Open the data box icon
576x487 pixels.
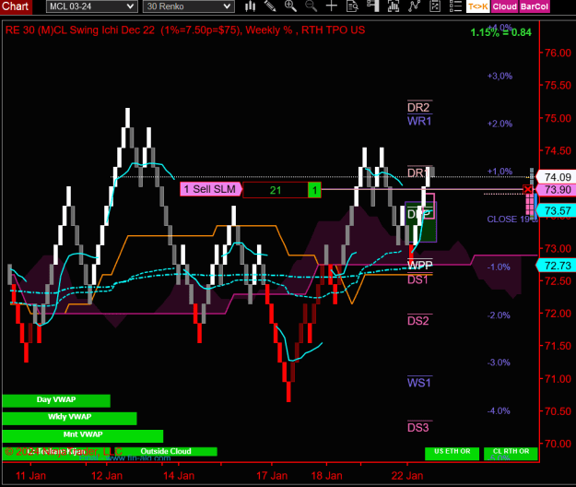coord(352,6)
